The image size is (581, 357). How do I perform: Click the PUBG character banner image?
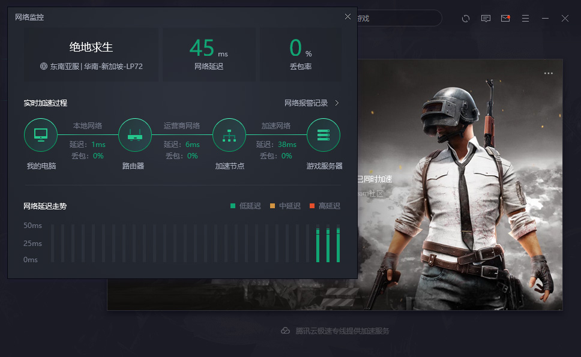click(474, 180)
